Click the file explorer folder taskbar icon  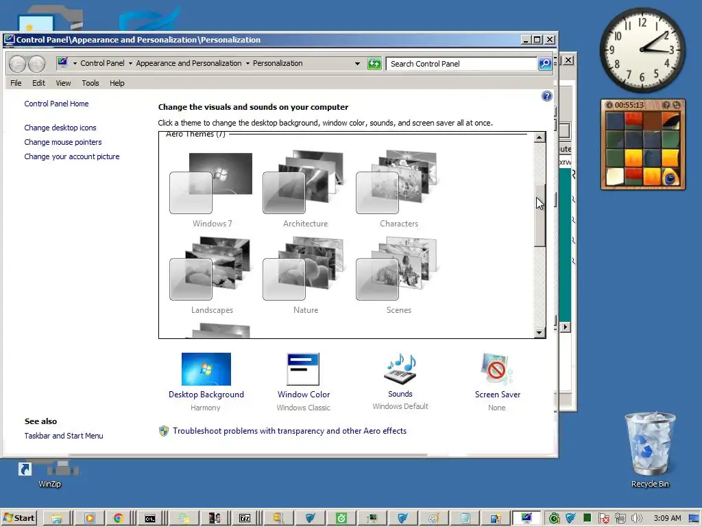(57, 519)
